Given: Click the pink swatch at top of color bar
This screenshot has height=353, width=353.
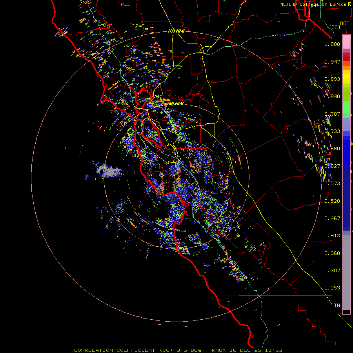Looking at the screenshot, I should [x=346, y=42].
